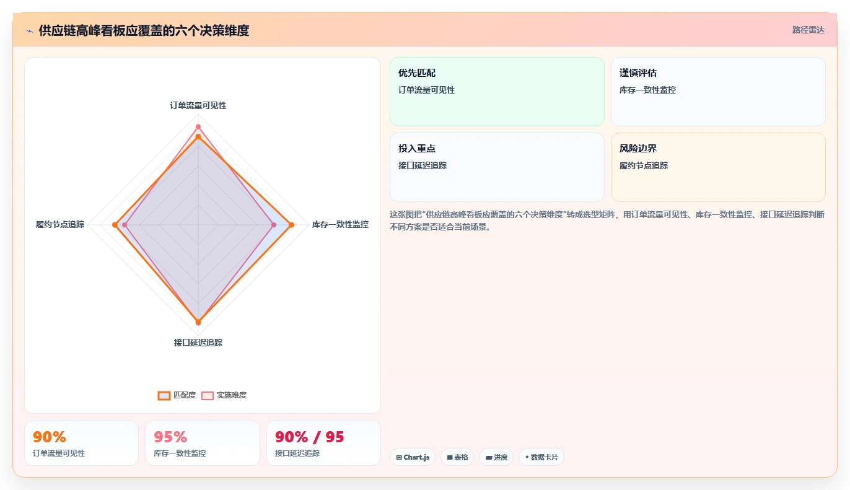Open the 风险边界 card

click(718, 167)
